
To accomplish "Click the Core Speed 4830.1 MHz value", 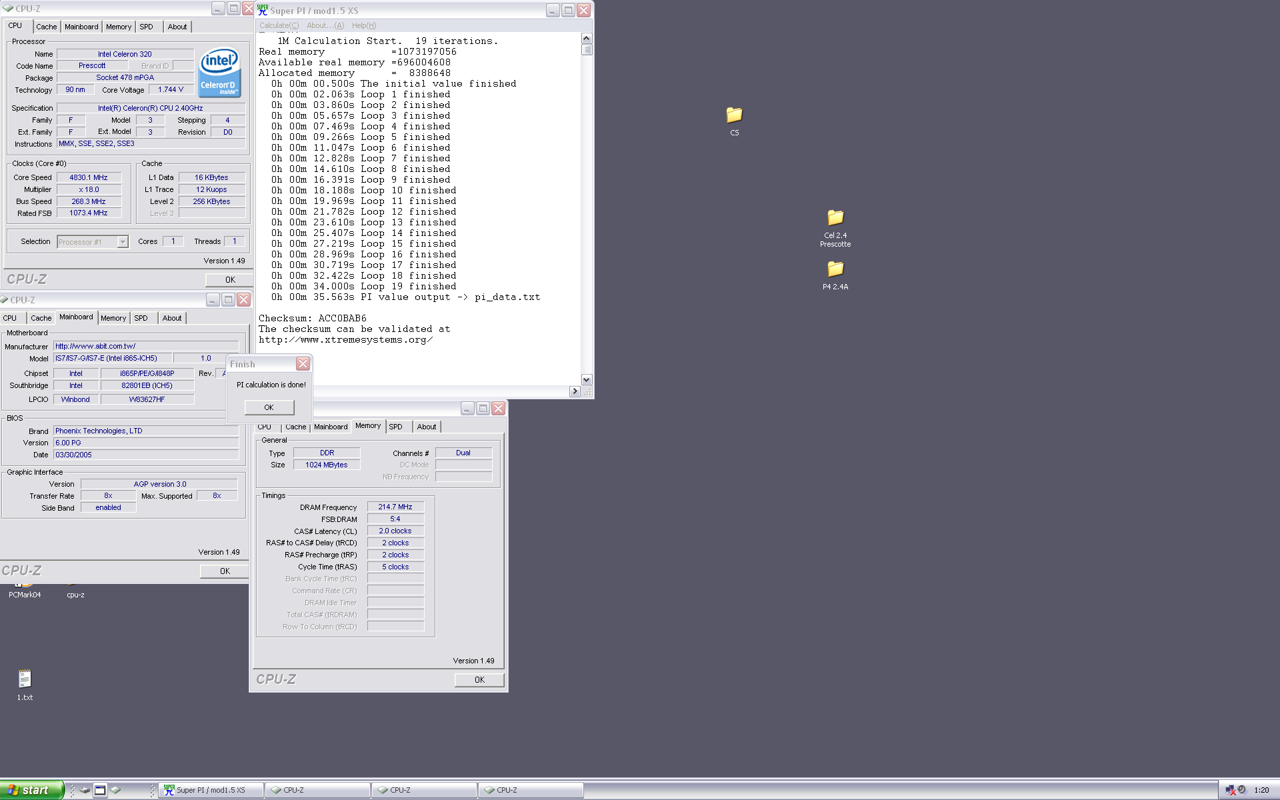I will coord(89,177).
